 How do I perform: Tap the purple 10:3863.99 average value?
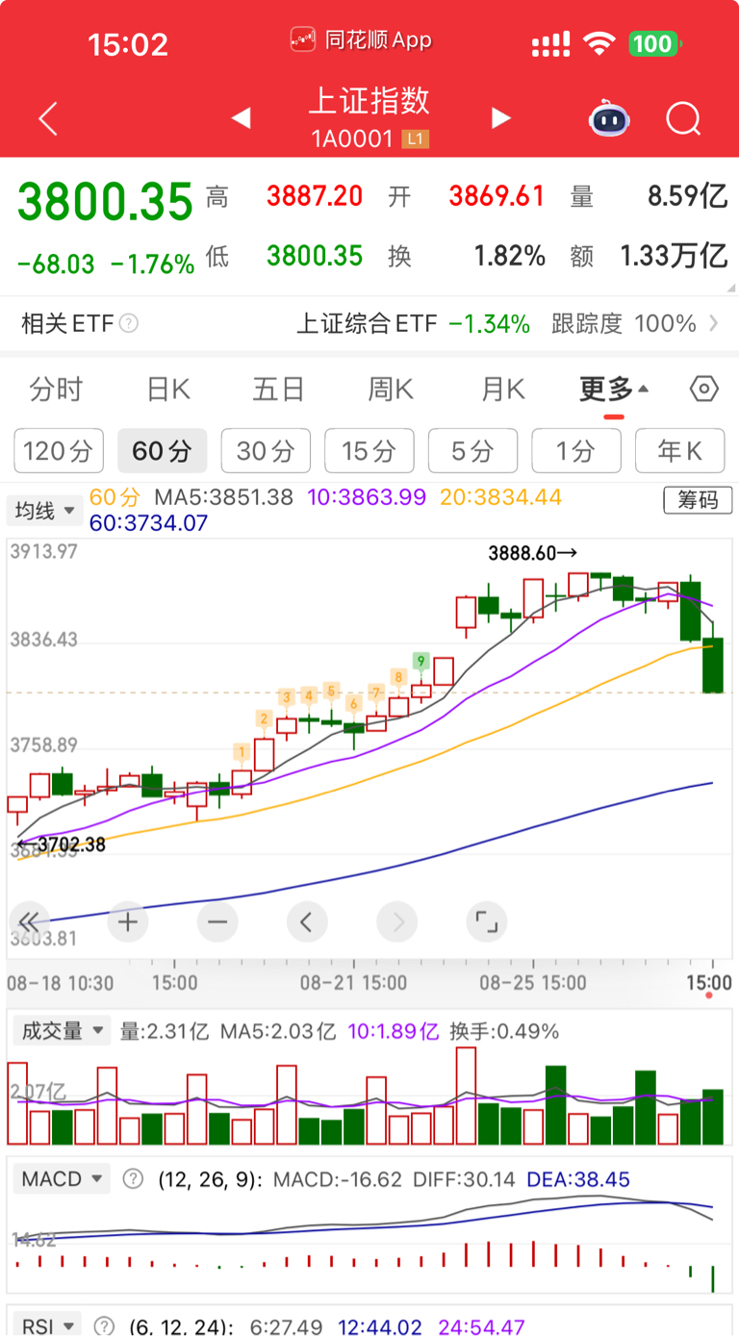367,498
